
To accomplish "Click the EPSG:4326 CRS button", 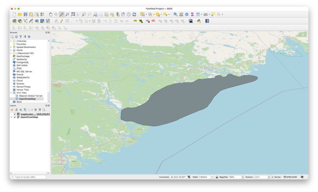I will [x=290, y=177].
